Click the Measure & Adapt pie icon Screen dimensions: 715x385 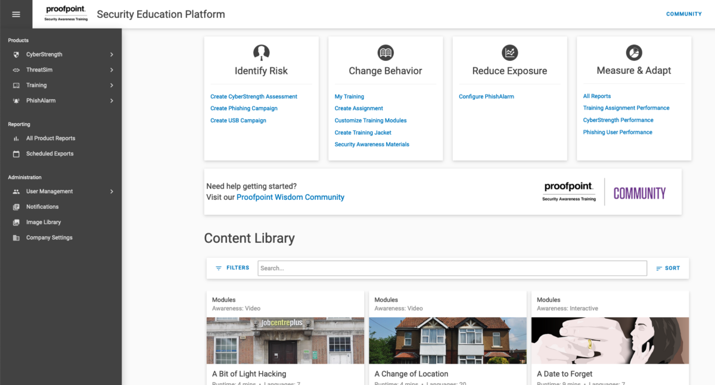click(634, 52)
